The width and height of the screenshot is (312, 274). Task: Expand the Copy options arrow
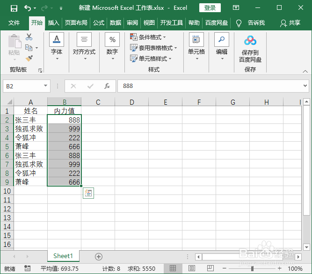point(36,48)
